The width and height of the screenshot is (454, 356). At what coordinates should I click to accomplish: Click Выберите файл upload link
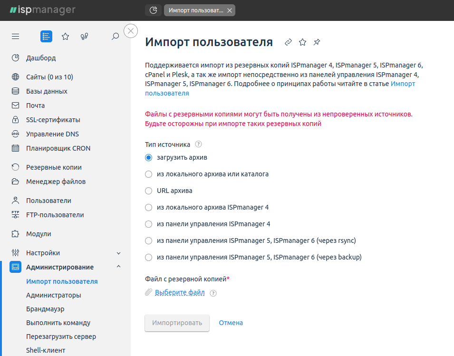click(x=180, y=293)
